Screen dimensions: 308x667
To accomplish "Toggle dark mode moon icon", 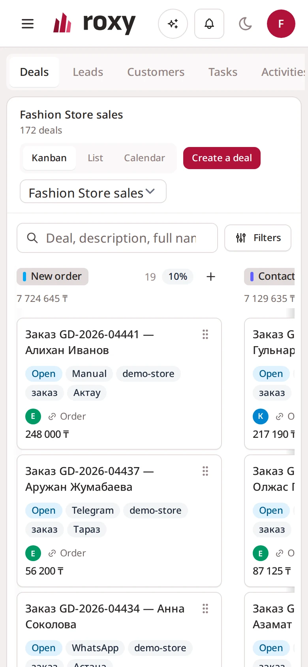I will click(x=245, y=24).
